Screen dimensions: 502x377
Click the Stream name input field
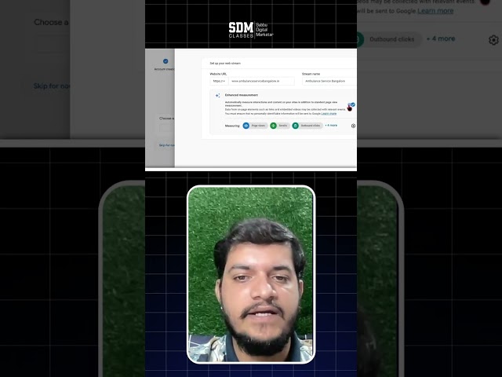tap(329, 81)
